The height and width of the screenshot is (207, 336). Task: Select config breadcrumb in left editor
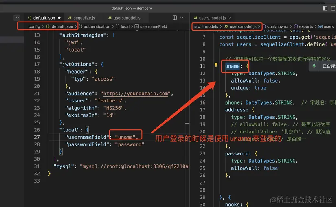click(34, 26)
